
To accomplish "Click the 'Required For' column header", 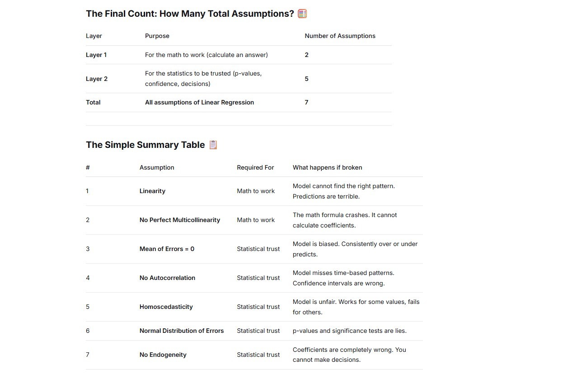I will click(x=255, y=167).
